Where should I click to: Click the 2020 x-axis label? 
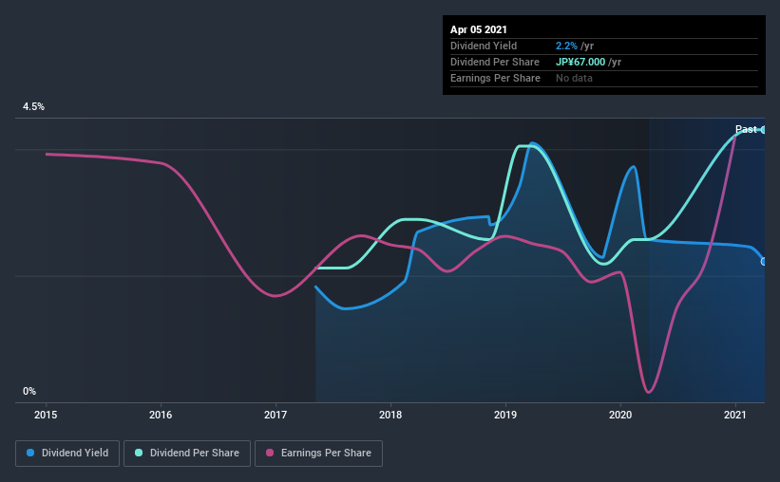[x=620, y=415]
